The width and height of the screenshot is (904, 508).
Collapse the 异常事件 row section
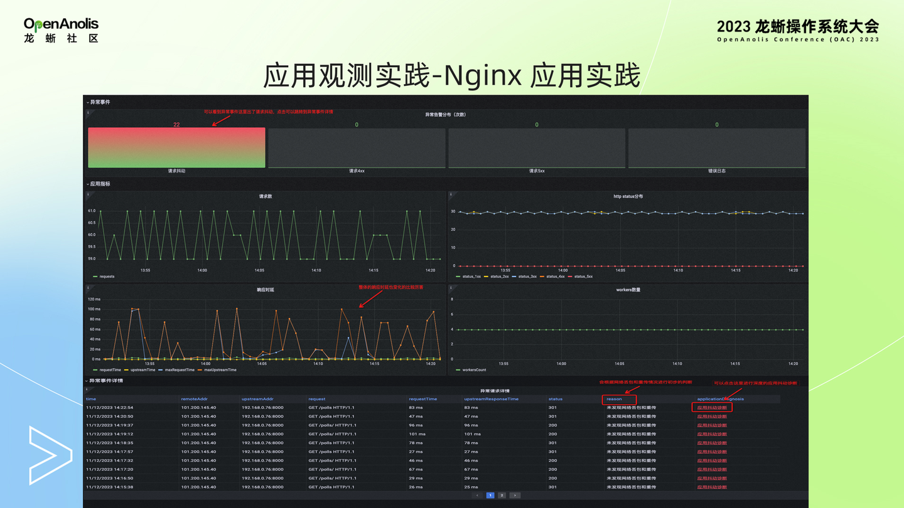[99, 102]
